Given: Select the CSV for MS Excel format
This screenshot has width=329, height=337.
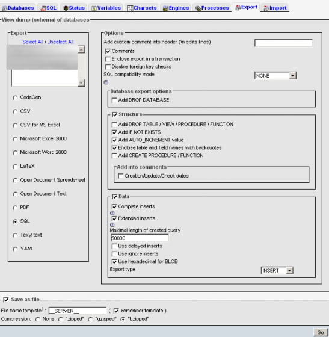Looking at the screenshot, I should pos(15,125).
